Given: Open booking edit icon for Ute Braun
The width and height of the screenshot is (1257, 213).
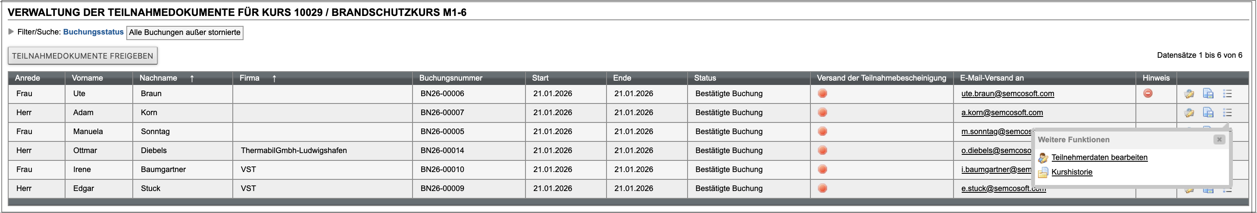Looking at the screenshot, I should [1189, 94].
